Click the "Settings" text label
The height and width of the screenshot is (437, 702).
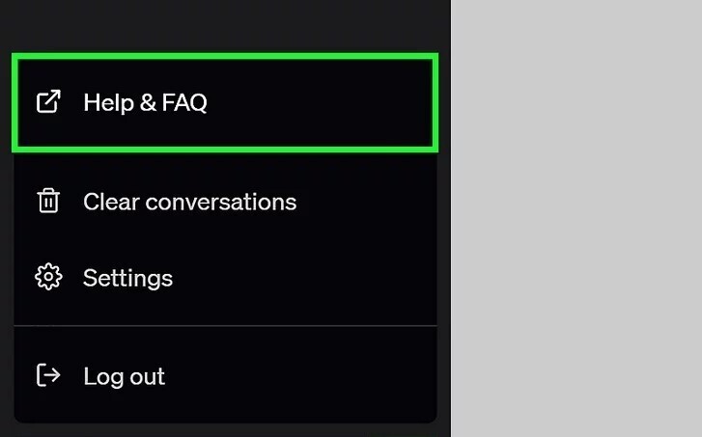tap(127, 278)
